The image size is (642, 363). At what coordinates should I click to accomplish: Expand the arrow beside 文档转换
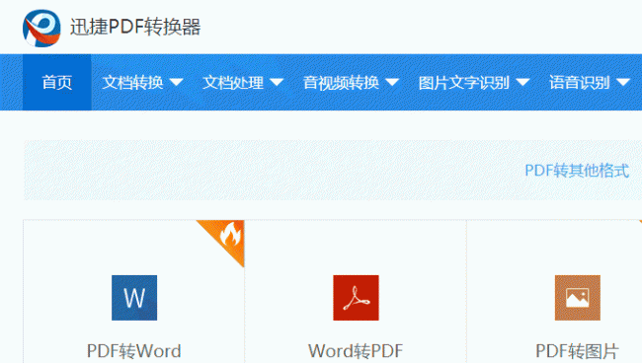(177, 83)
